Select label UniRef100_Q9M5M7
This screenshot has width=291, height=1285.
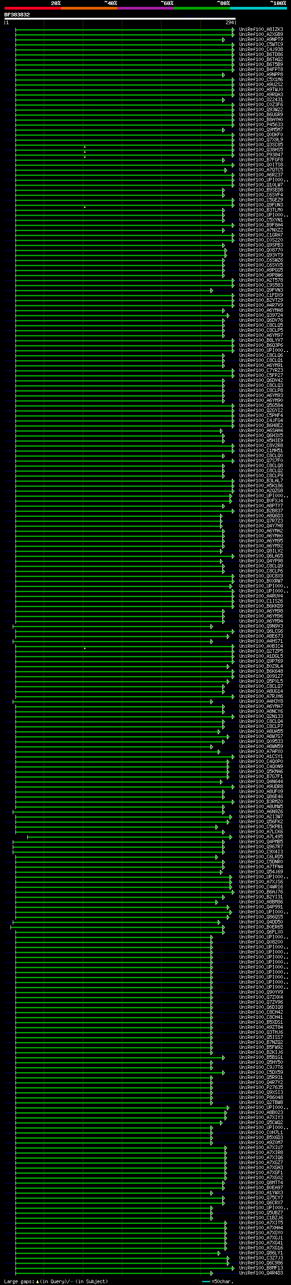tap(261, 130)
